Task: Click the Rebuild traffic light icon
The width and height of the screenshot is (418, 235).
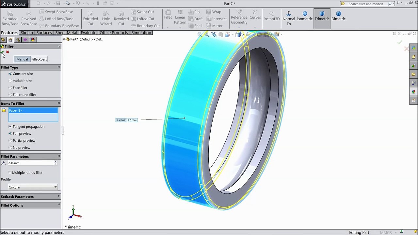Action: (98, 4)
